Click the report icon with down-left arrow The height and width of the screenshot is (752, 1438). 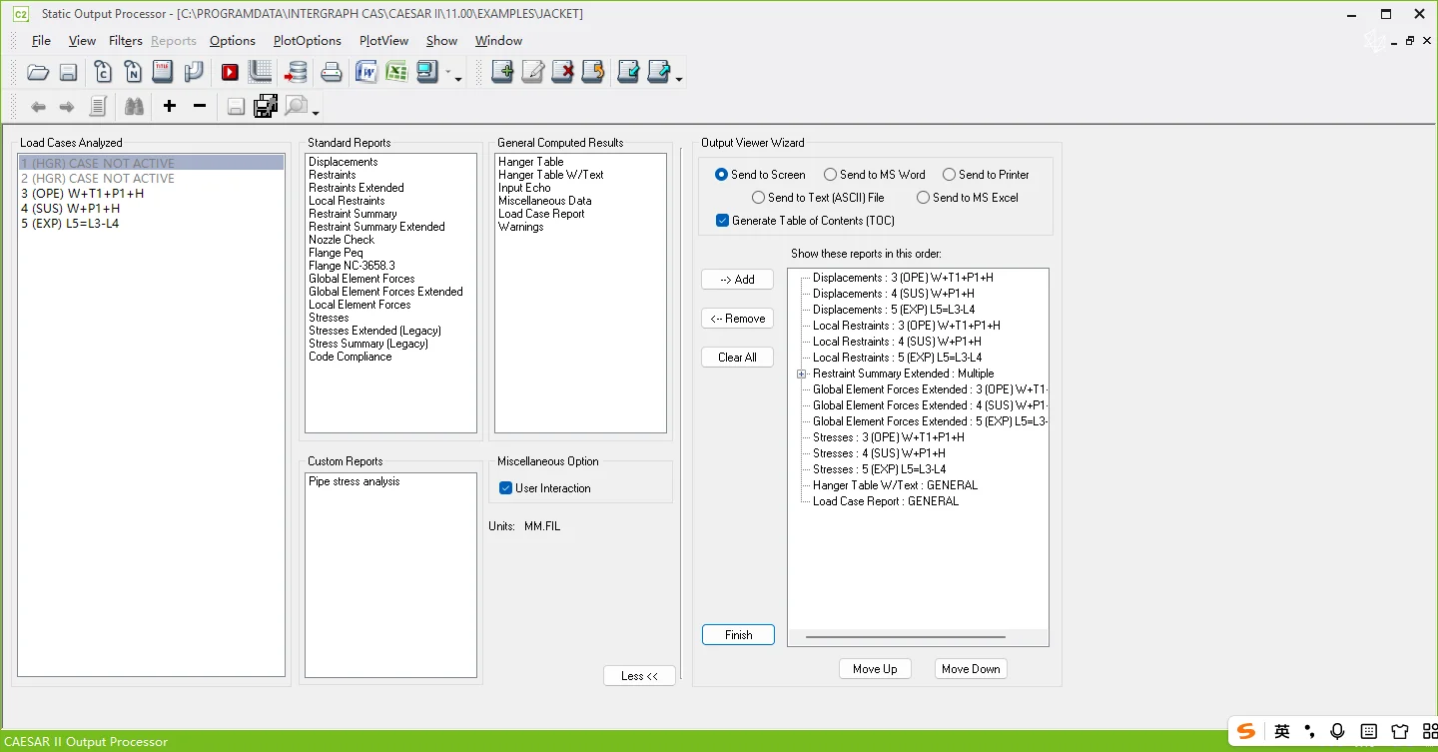(628, 72)
